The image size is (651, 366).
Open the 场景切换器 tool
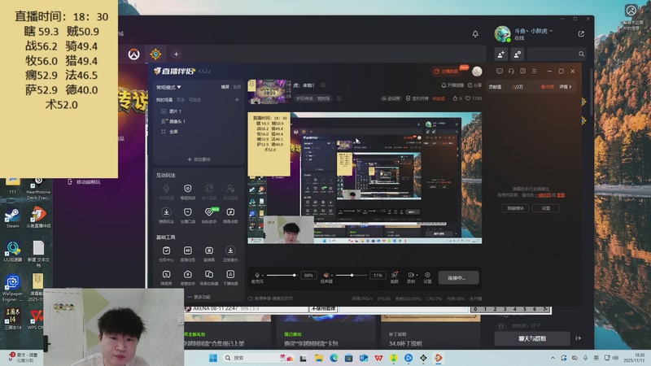click(209, 277)
